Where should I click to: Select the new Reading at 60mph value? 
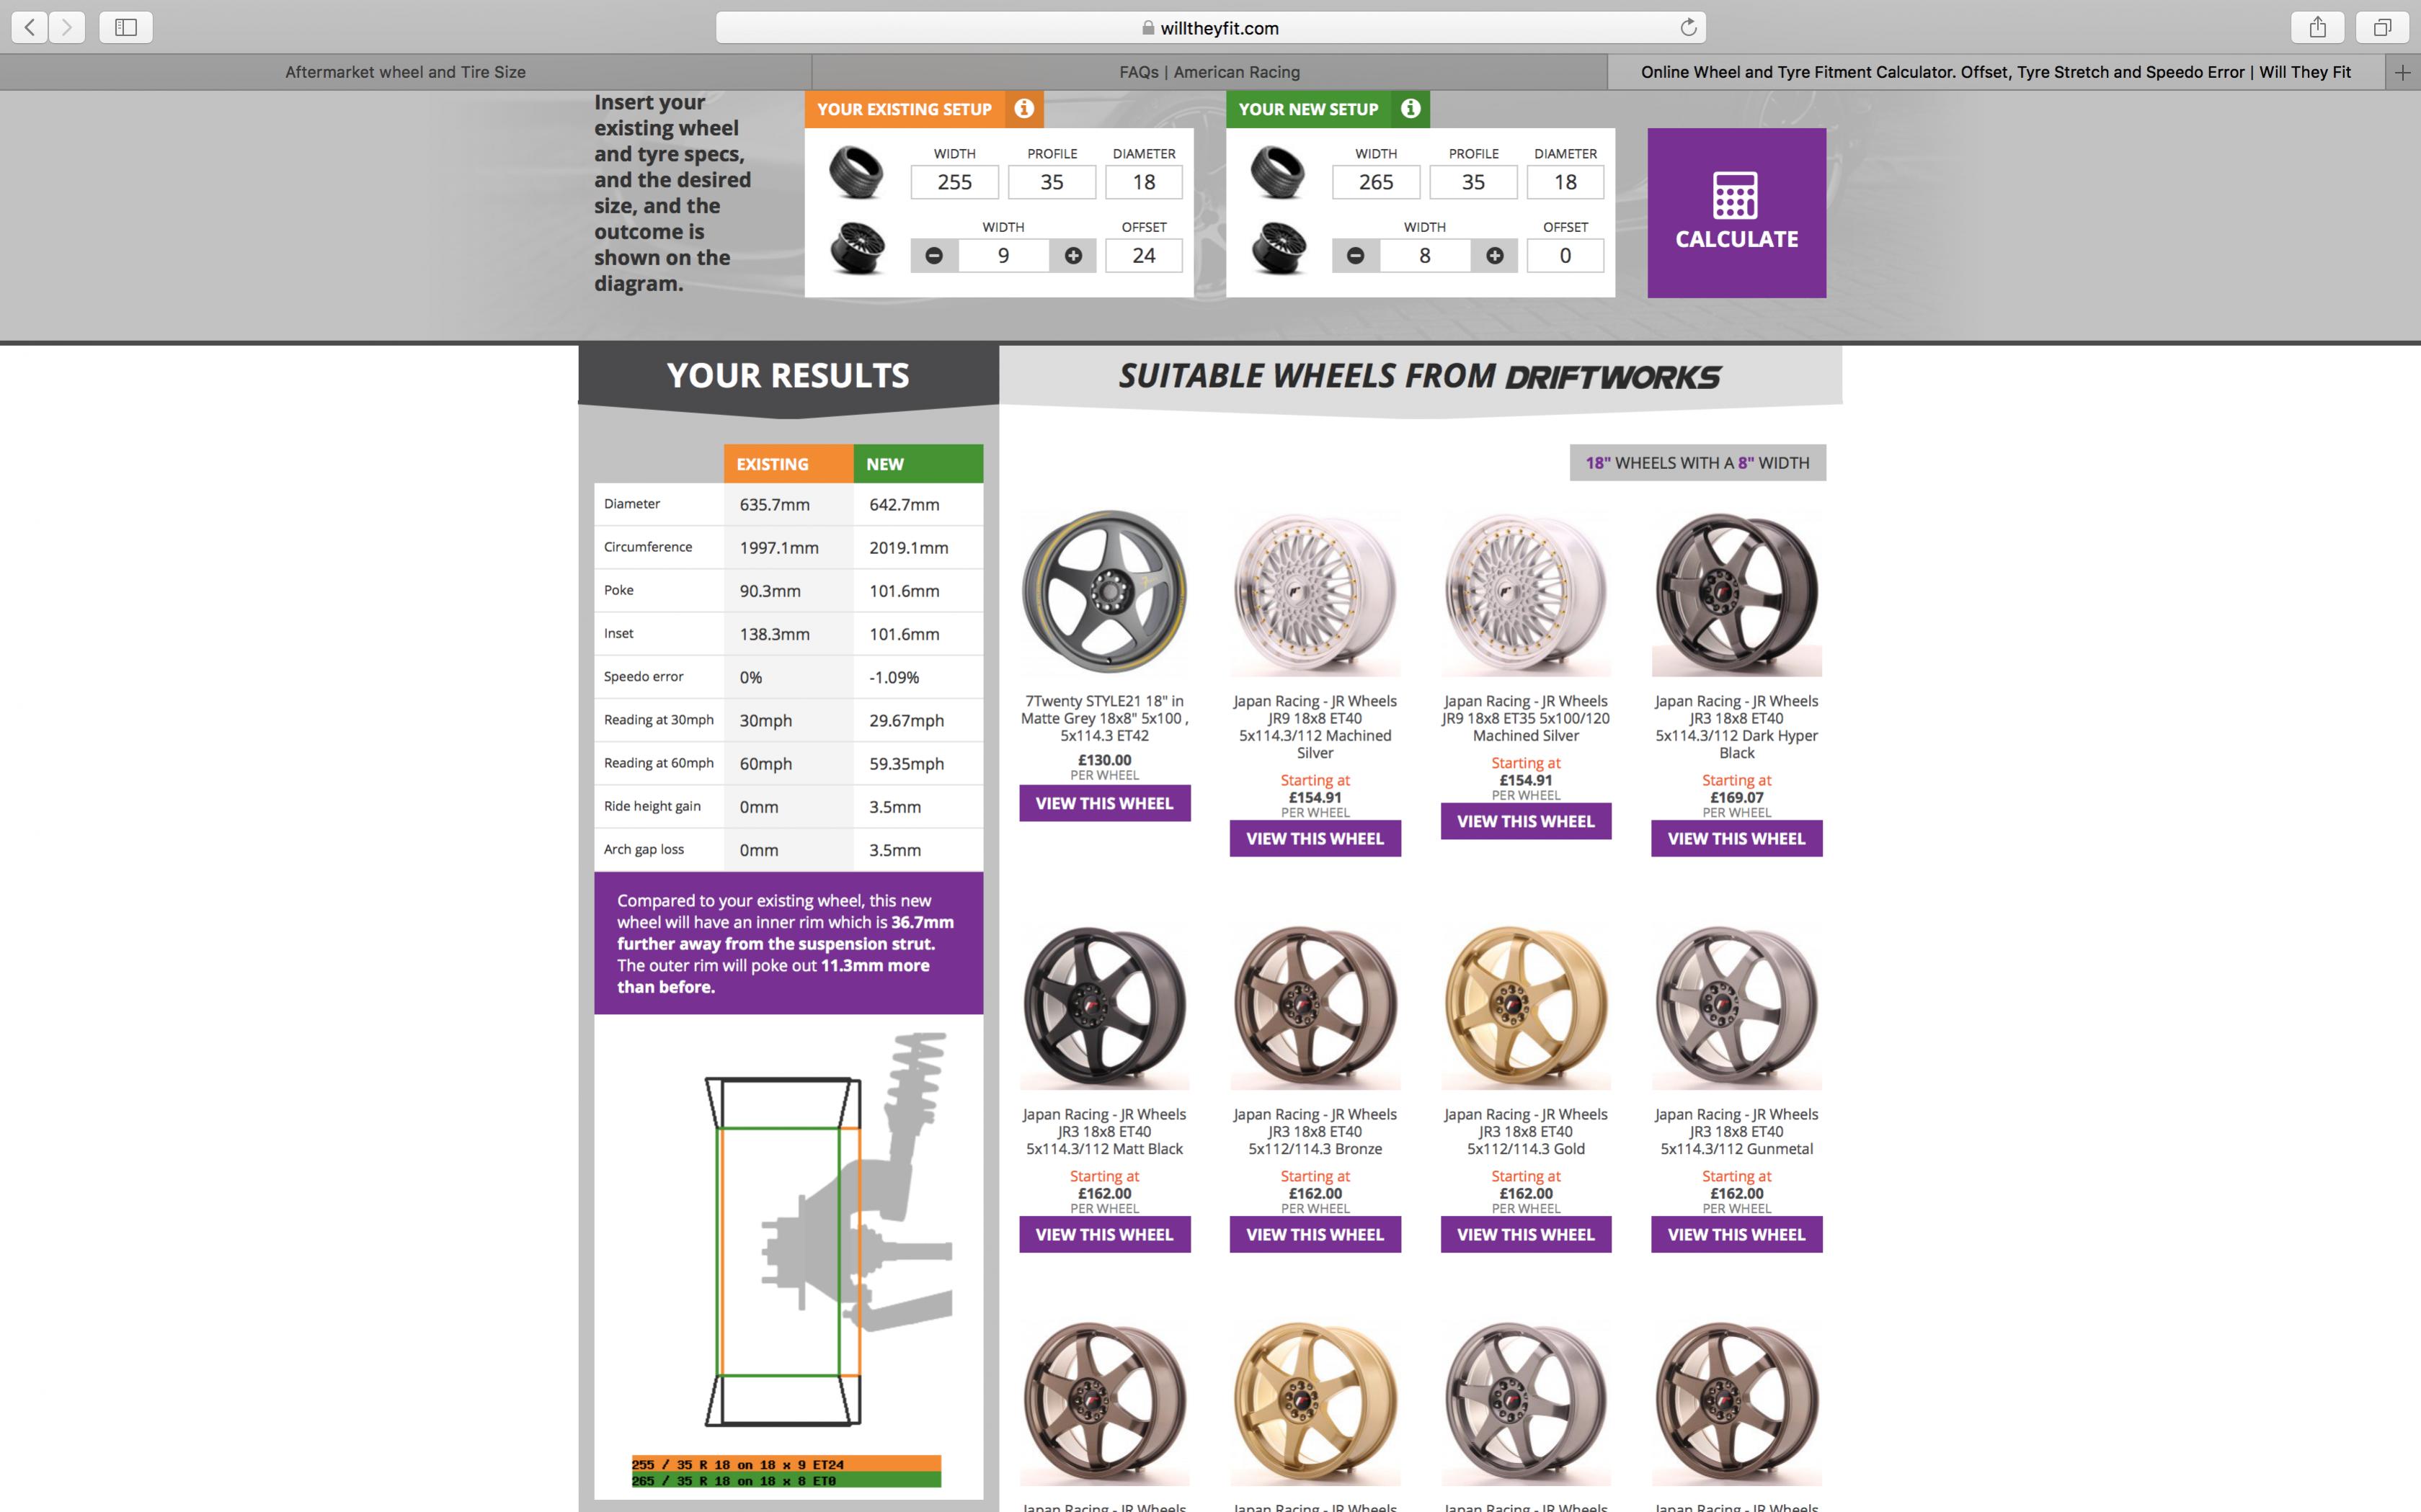click(x=907, y=764)
